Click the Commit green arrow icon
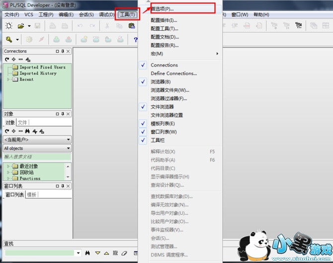 pyautogui.click(x=56, y=40)
